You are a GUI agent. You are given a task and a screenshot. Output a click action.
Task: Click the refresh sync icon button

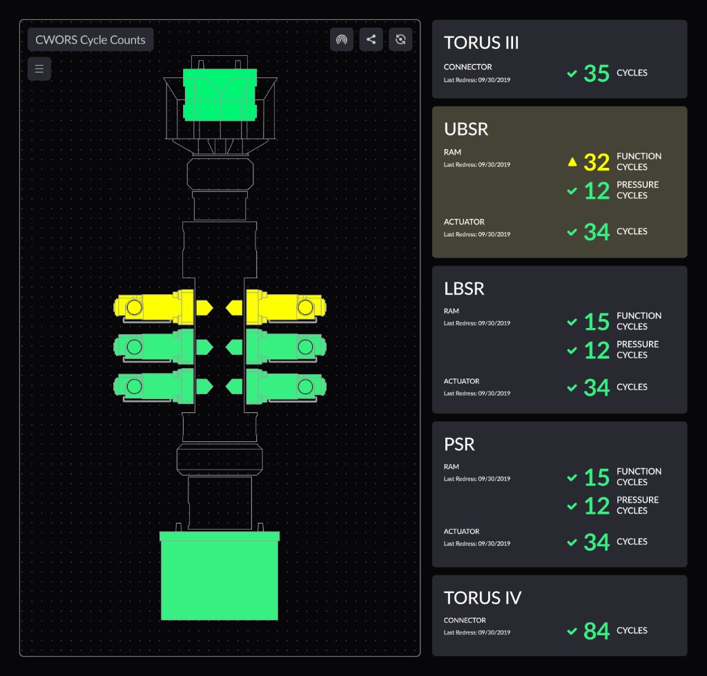(400, 39)
